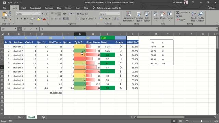Center text horizontally
This screenshot has width=219, height=123.
[x=56, y=19]
